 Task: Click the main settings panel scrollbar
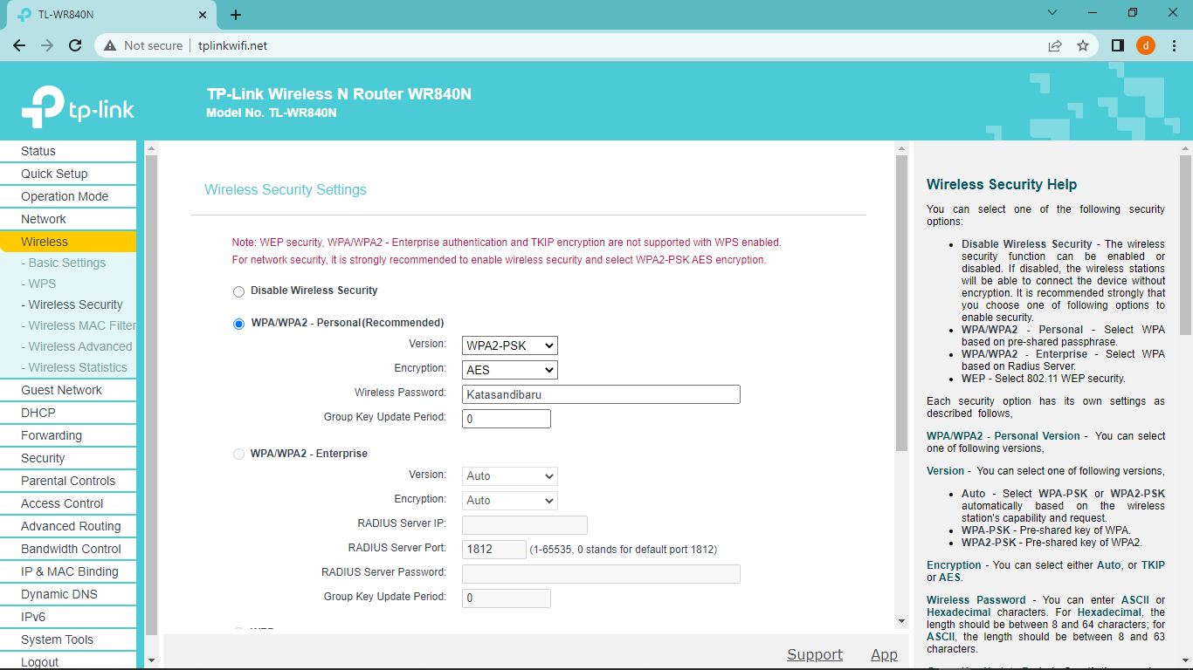coord(902,304)
